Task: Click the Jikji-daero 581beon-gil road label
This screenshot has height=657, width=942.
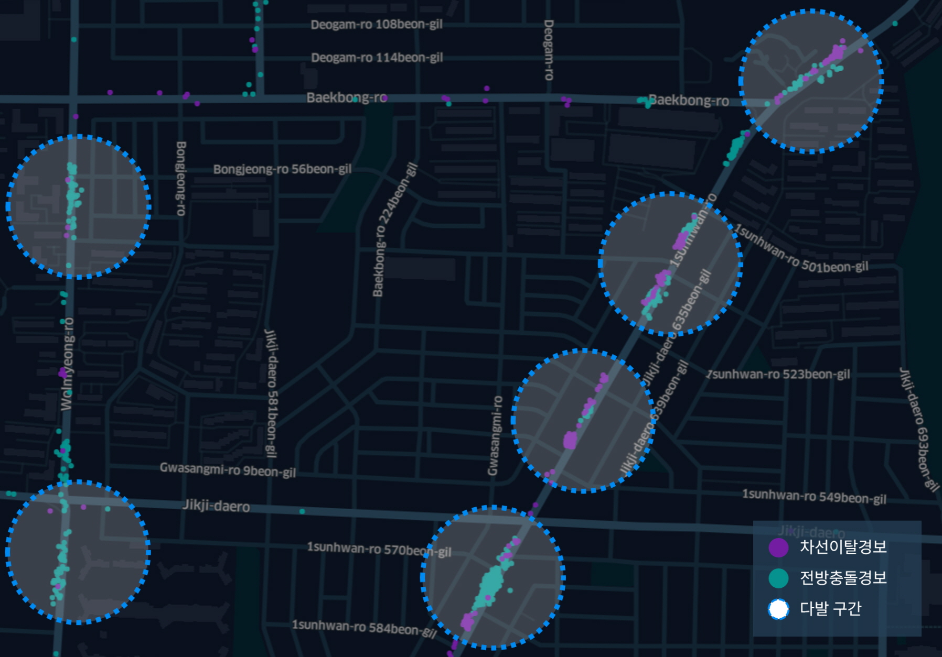Action: (271, 393)
